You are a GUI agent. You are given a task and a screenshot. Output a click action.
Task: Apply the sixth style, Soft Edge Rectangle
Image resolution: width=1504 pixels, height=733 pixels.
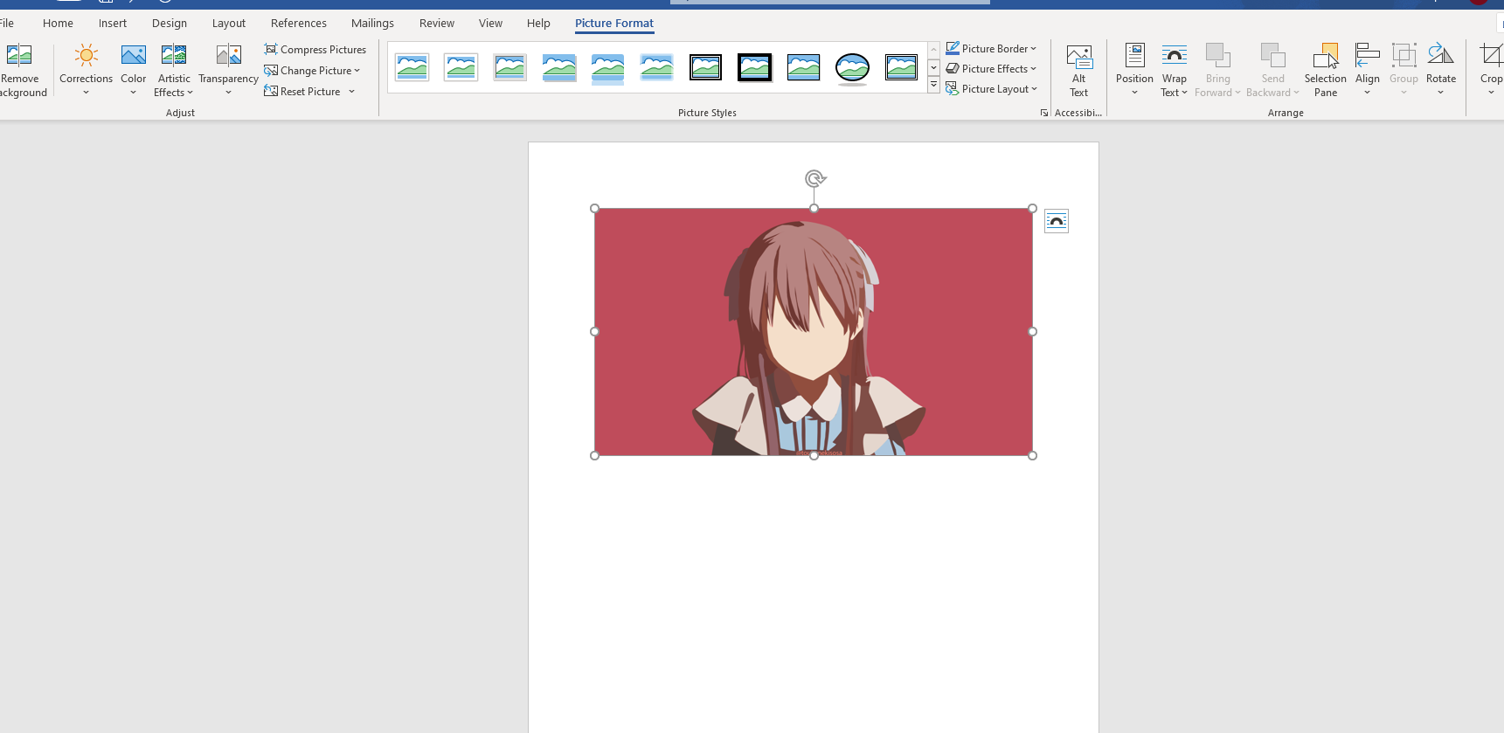click(656, 67)
